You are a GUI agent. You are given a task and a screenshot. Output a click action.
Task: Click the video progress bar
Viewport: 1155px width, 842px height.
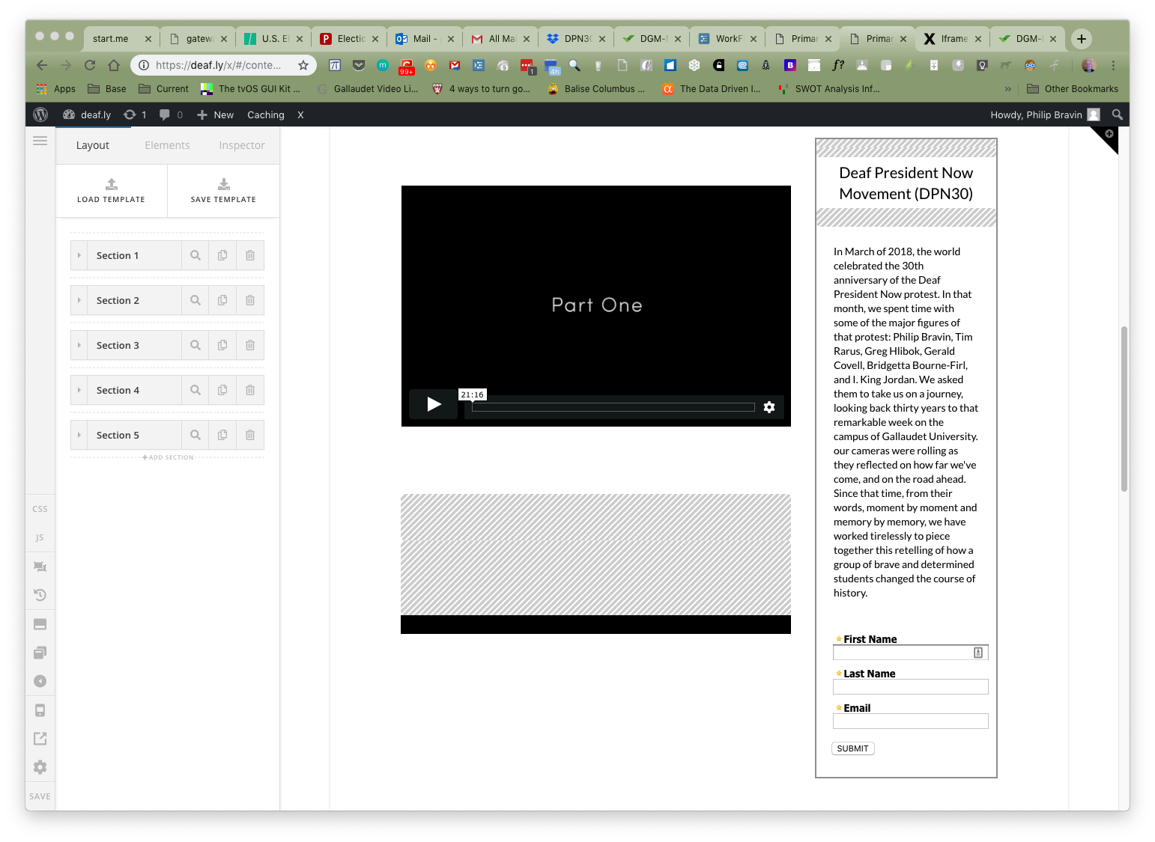pos(613,407)
